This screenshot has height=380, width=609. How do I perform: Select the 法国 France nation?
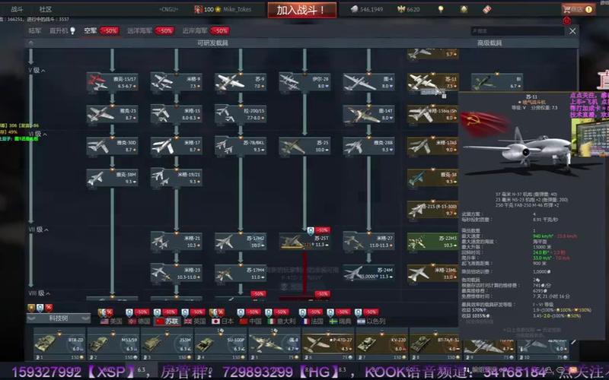click(x=312, y=321)
